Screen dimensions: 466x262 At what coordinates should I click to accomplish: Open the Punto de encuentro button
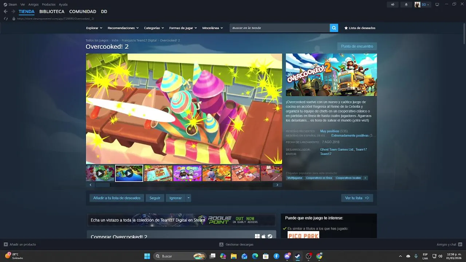357,46
